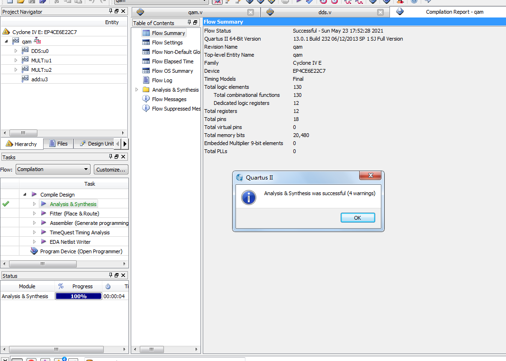Image resolution: width=506 pixels, height=361 pixels.
Task: Close the Status panel
Action: 123,275
